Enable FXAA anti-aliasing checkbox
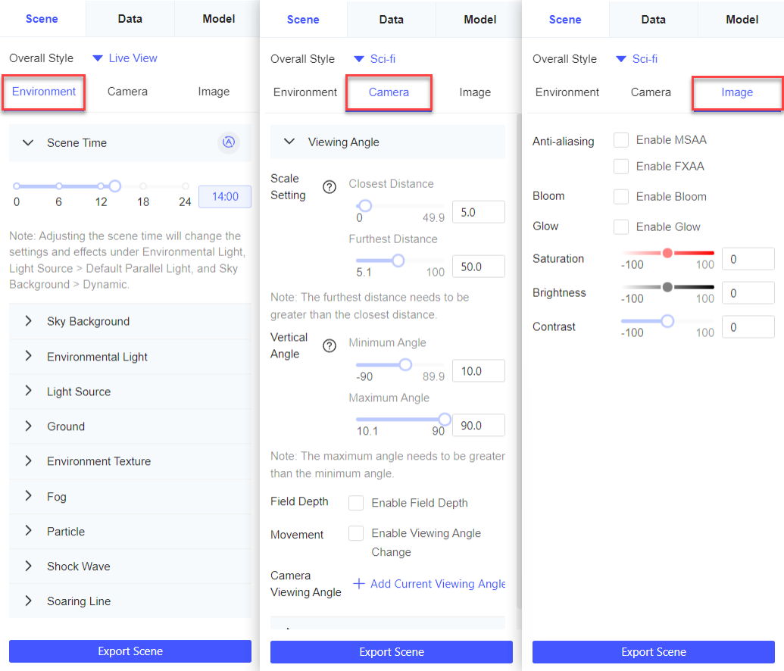The width and height of the screenshot is (784, 671). click(x=621, y=166)
